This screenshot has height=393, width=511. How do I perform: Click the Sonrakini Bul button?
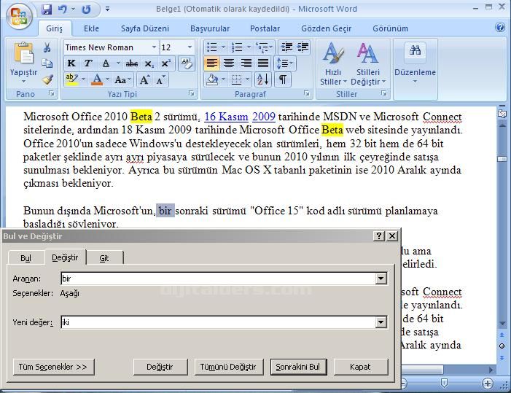pyautogui.click(x=298, y=367)
